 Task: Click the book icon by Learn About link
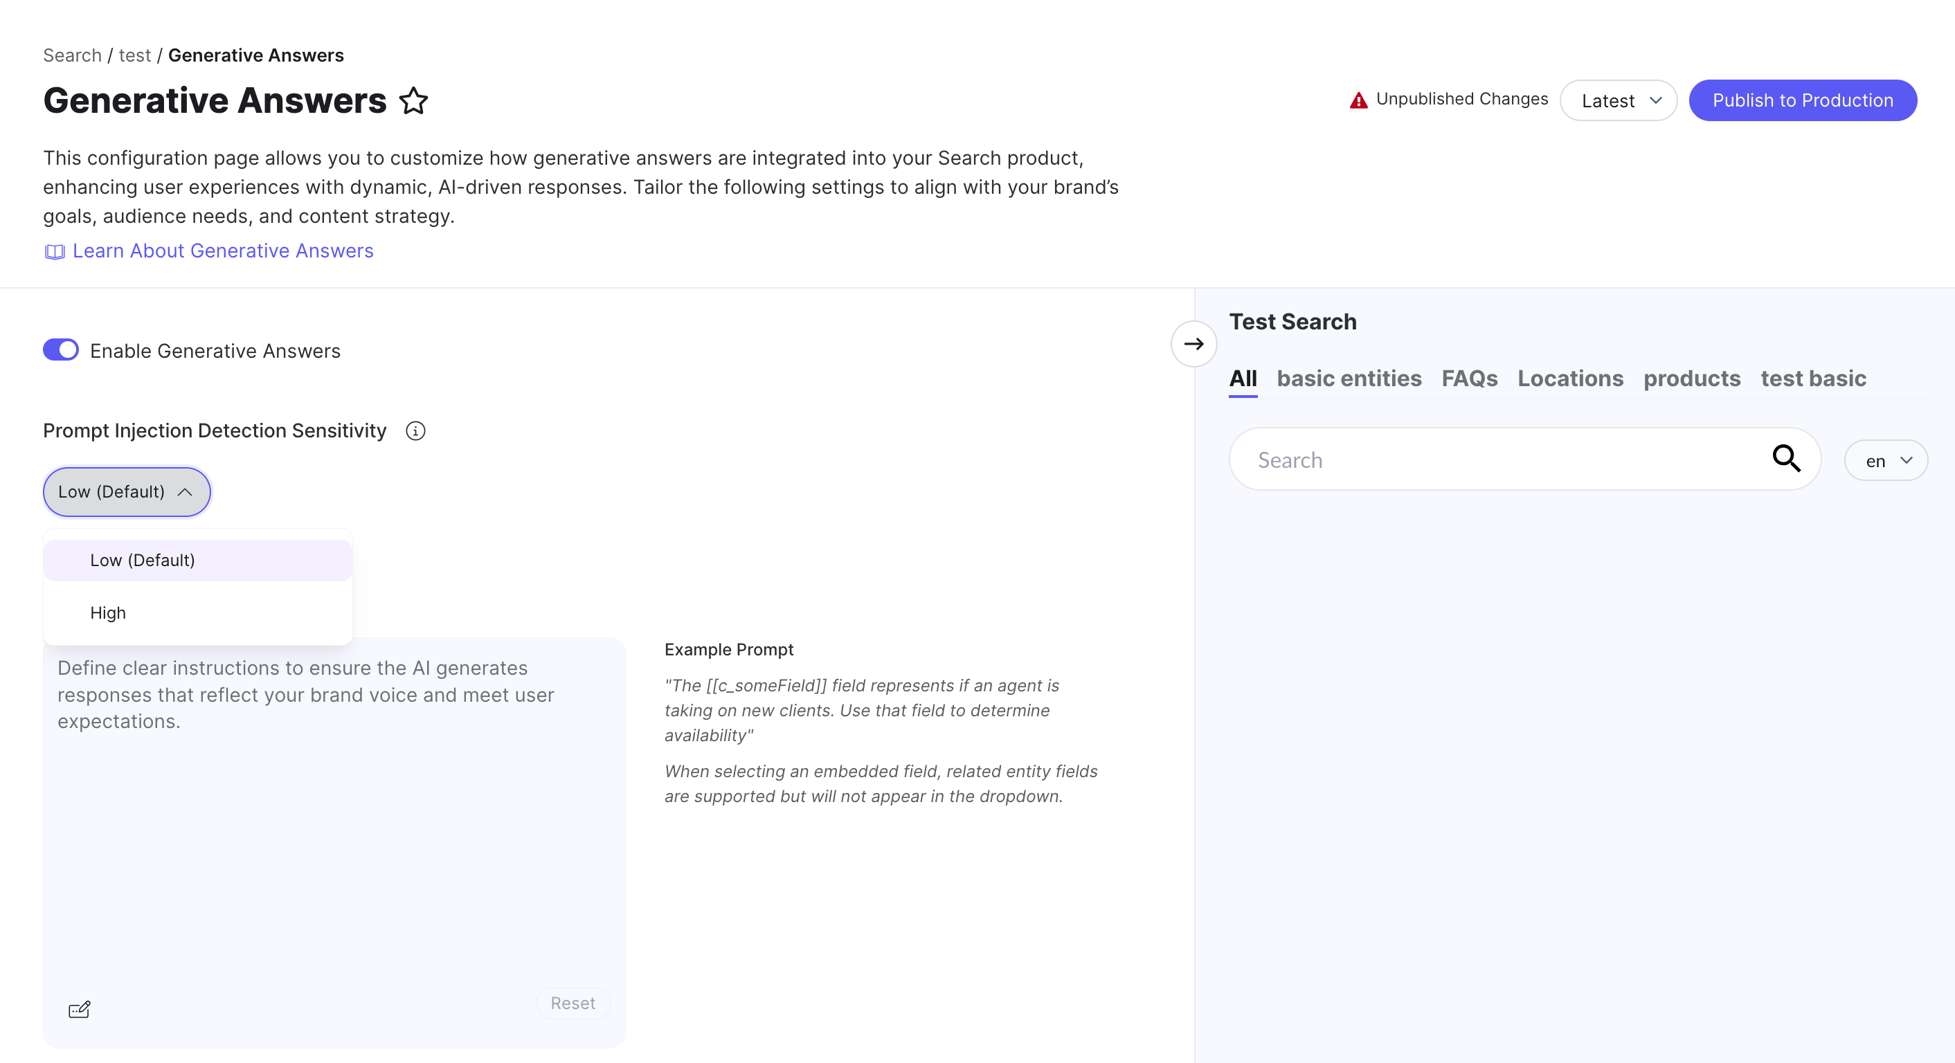[x=55, y=252]
